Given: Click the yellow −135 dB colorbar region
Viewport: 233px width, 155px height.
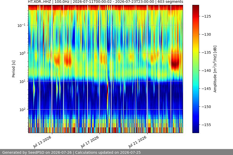Looking at the screenshot, I should point(196,52).
